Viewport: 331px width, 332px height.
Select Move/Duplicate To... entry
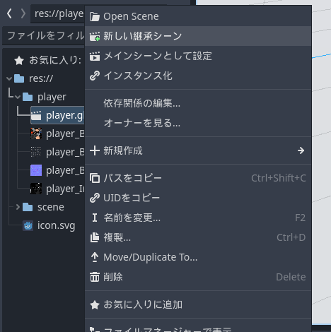click(x=198, y=257)
